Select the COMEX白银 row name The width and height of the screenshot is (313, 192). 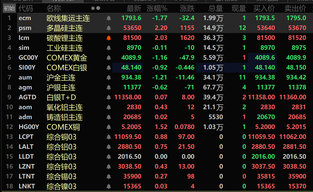pyautogui.click(x=67, y=67)
